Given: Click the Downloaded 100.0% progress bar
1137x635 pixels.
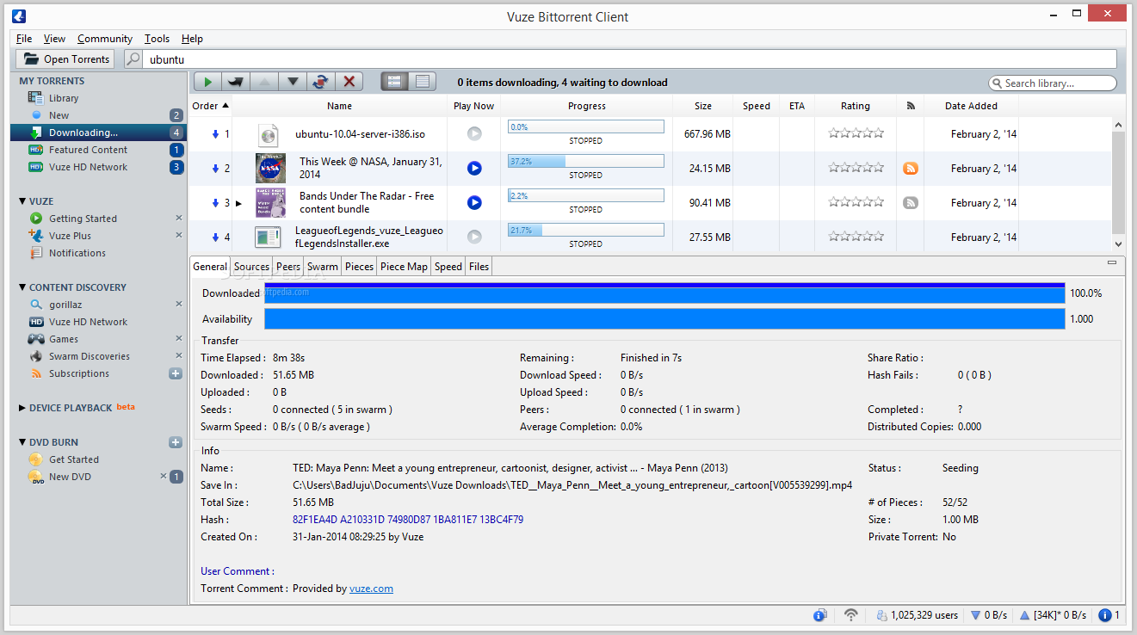Looking at the screenshot, I should 664,293.
